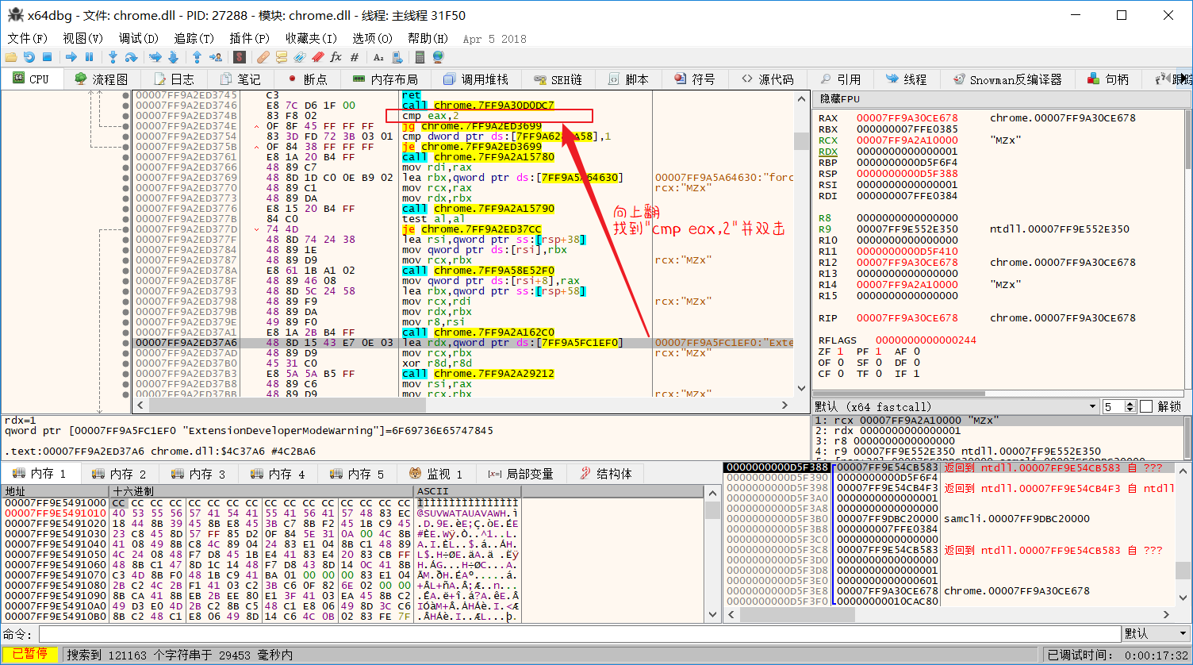This screenshot has height=665, width=1193.
Task: Open variables with the # icon
Action: click(355, 57)
